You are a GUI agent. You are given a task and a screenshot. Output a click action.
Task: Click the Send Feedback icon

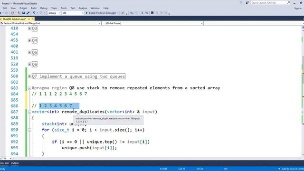[x=247, y=3]
